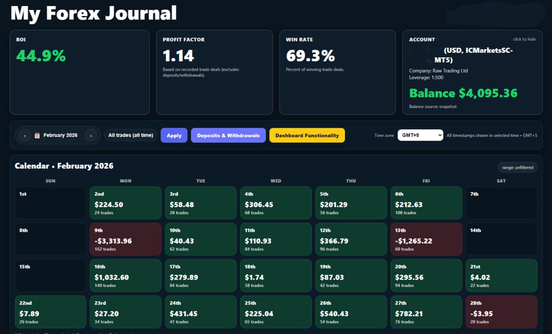Click the calendar icon beside February 2026

point(37,135)
